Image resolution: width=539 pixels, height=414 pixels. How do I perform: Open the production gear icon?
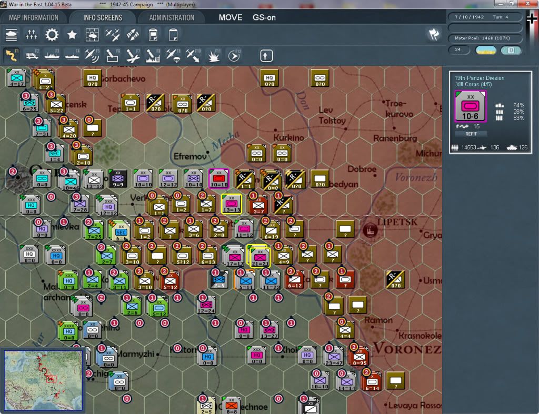point(52,35)
